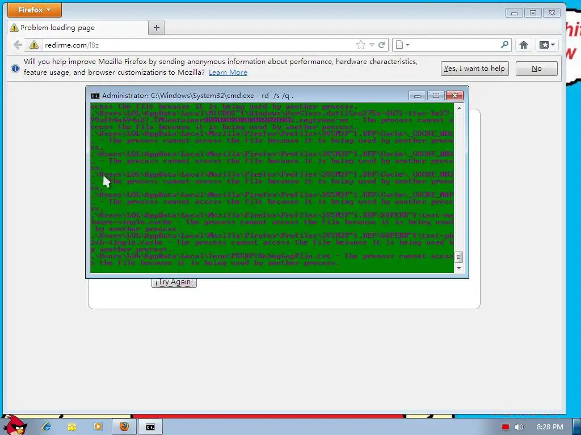Go to the Firefox home page
This screenshot has height=435, width=581.
(x=524, y=45)
